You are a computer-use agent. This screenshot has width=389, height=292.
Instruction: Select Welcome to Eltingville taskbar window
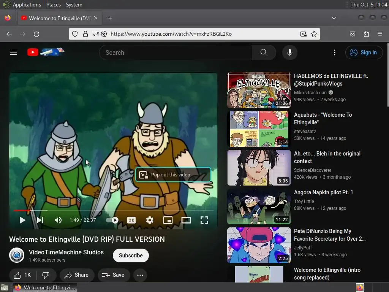tap(45, 287)
